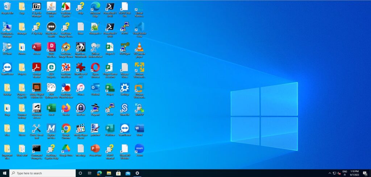This screenshot has width=371, height=177.
Task: Select the Summer Holiday folder
Action: tap(22, 108)
